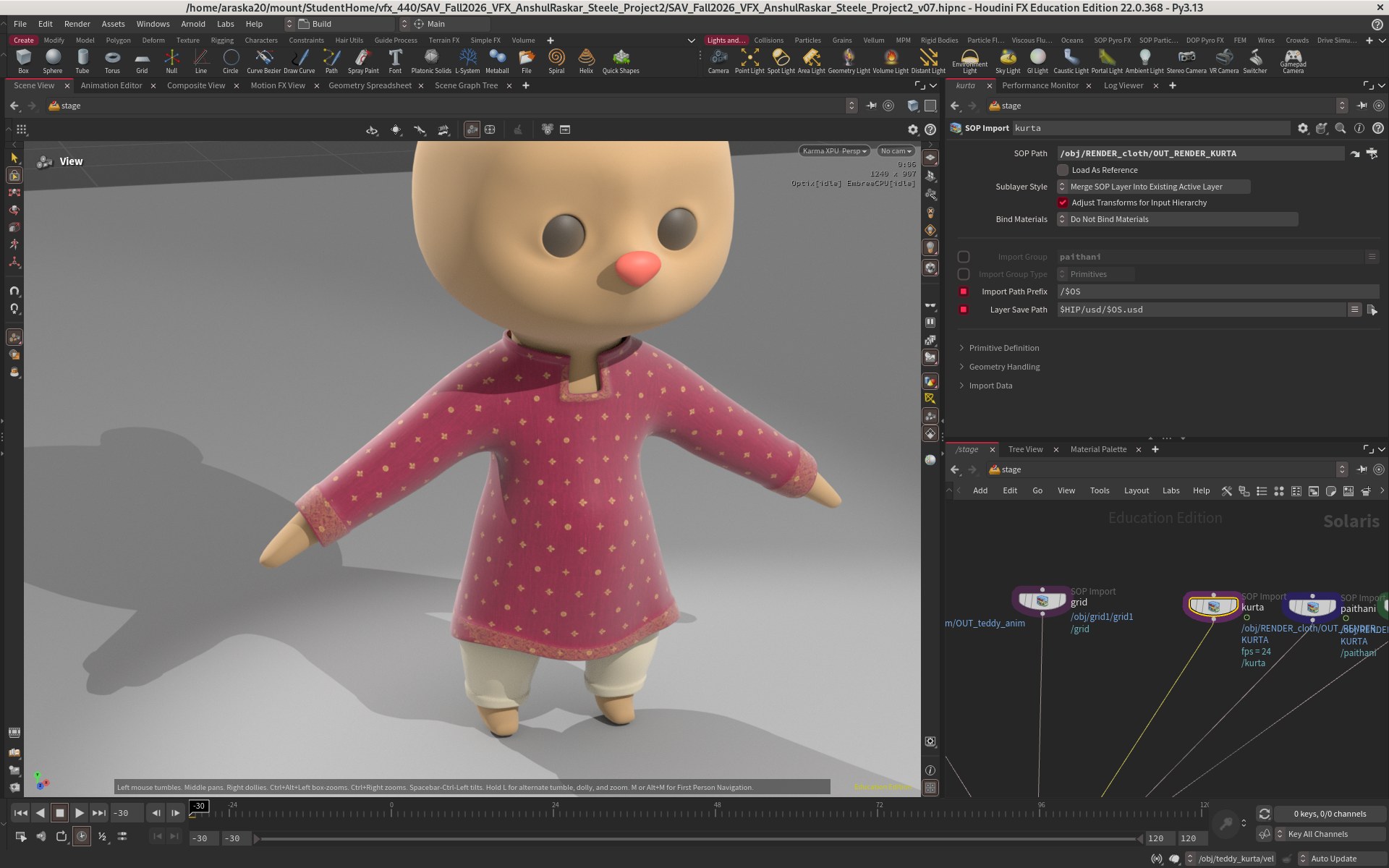This screenshot has height=868, width=1389.
Task: Toggle Adjust Transforms for Input Hierarchy
Action: pyautogui.click(x=1063, y=203)
